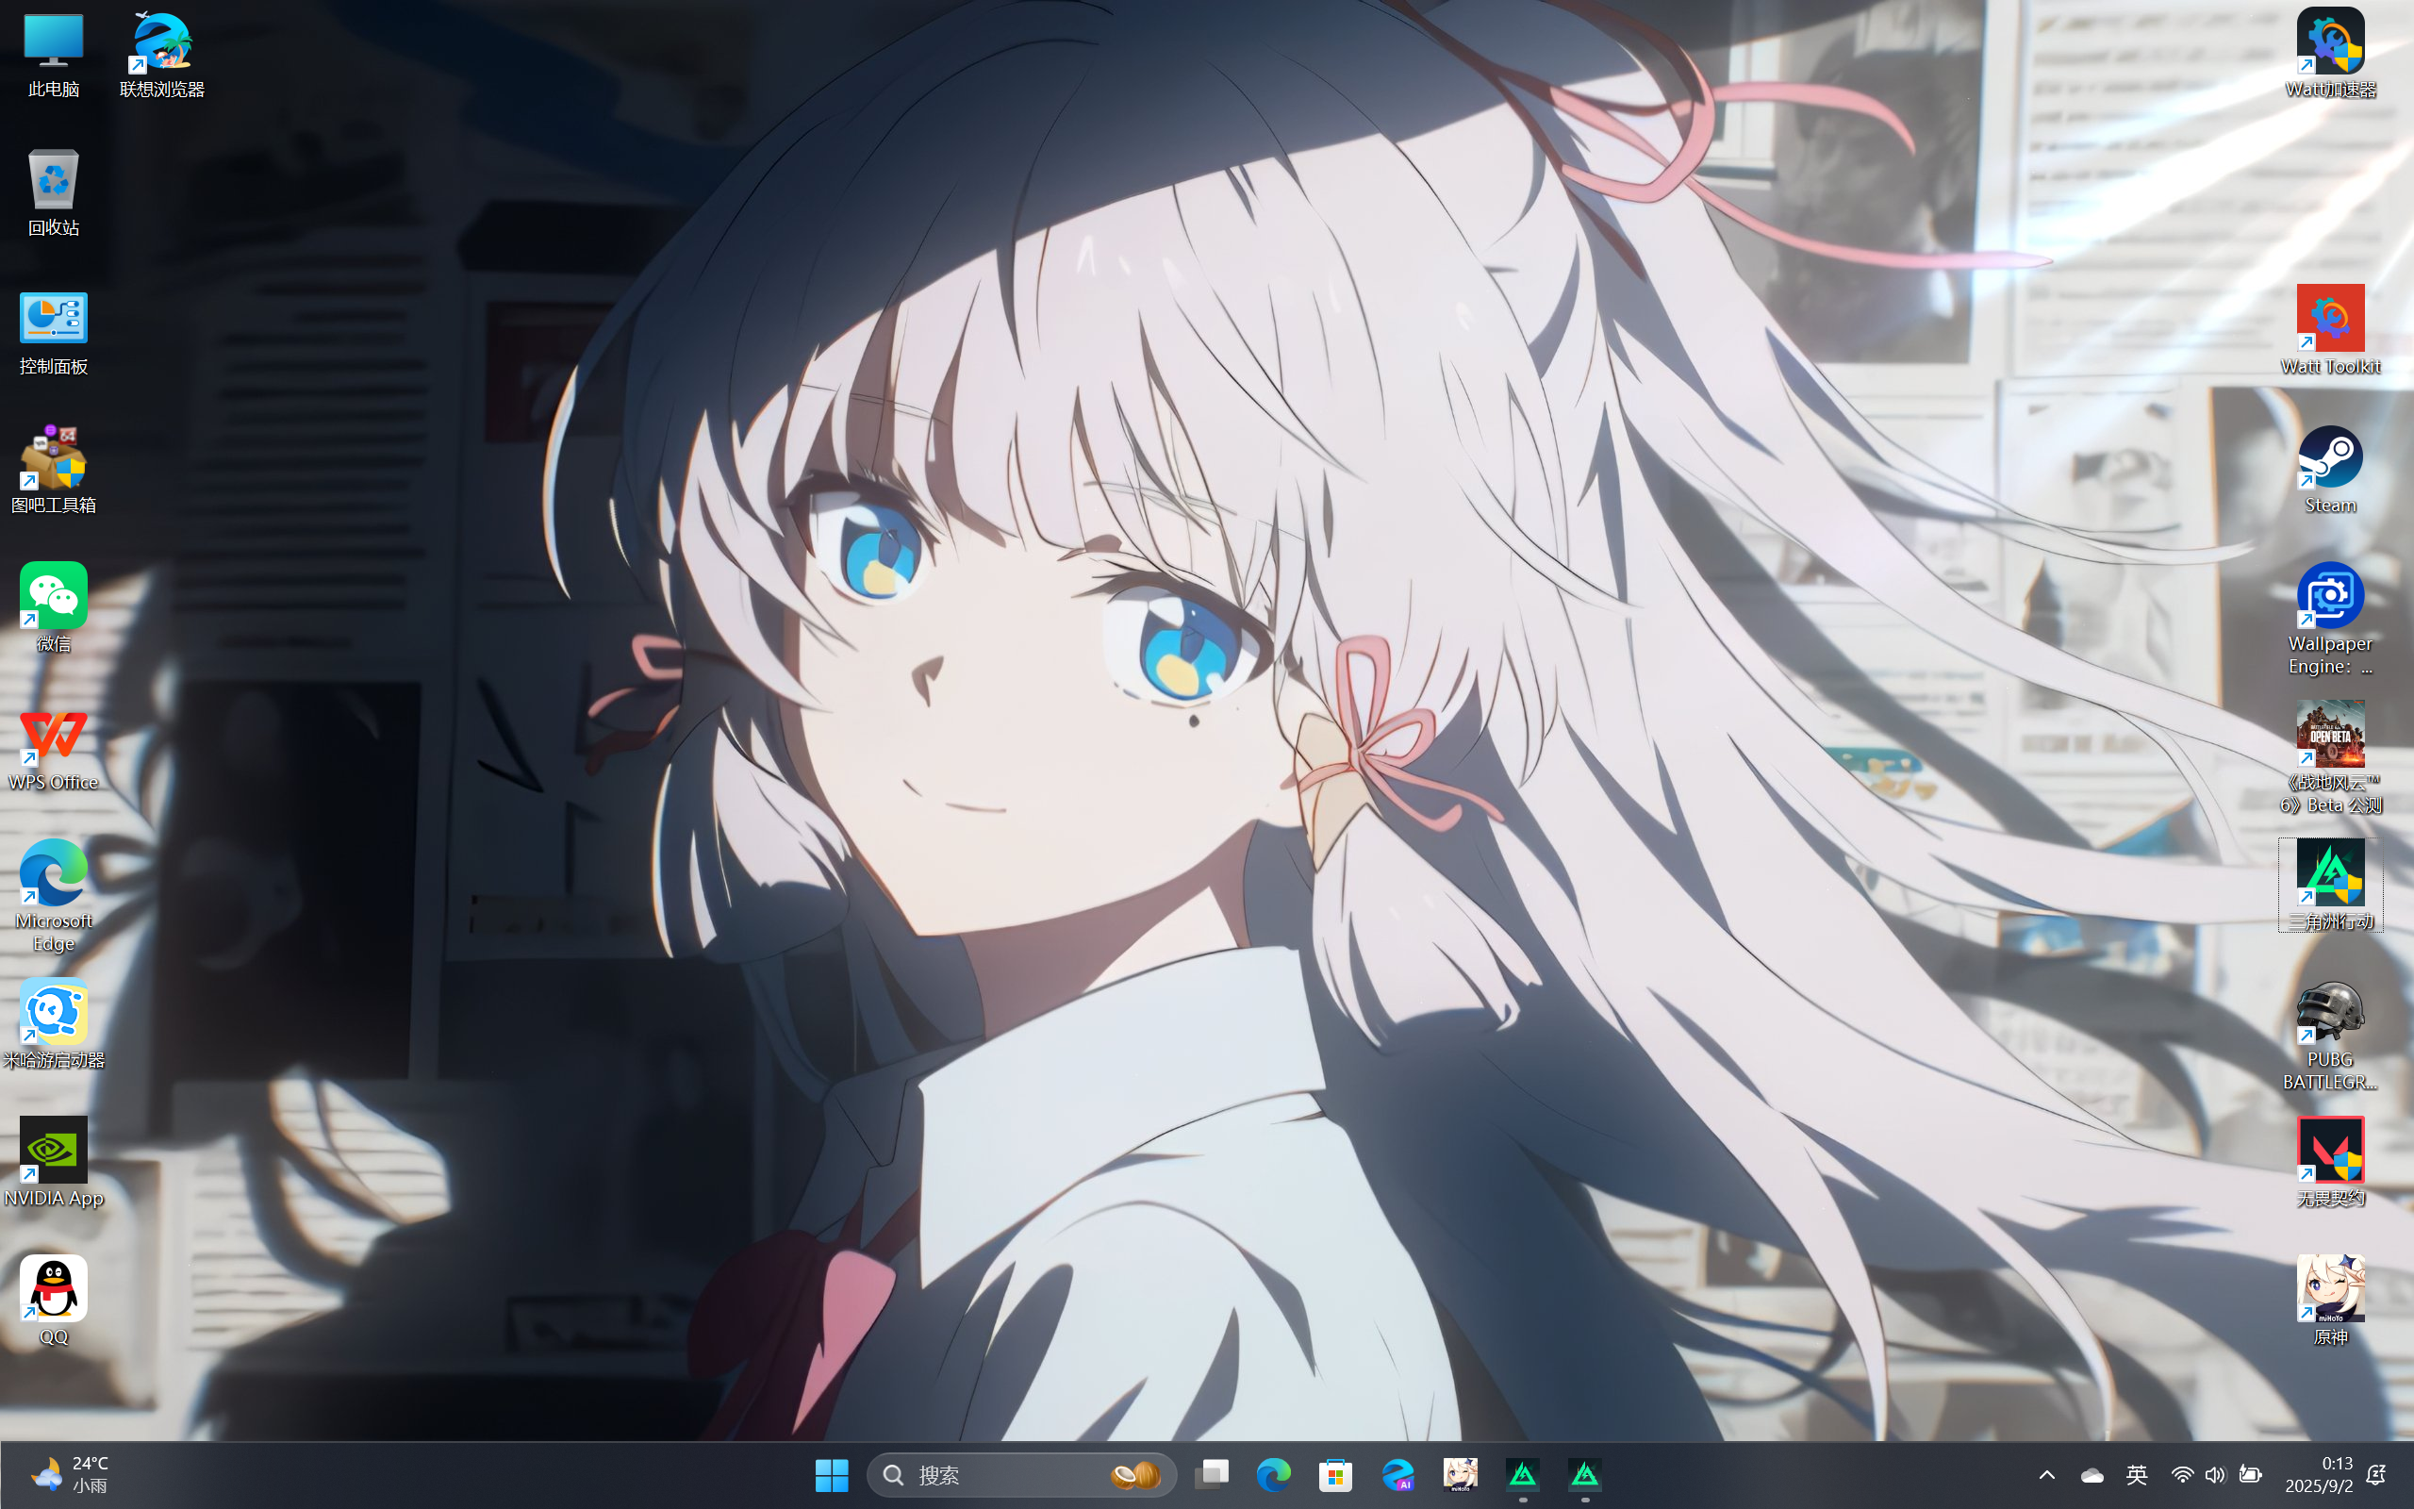This screenshot has width=2414, height=1509.
Task: Open the OneDrive cloud tray icon
Action: coord(2092,1475)
